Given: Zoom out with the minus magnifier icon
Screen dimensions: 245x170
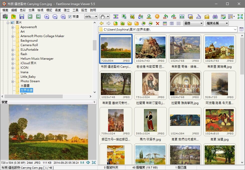Looking at the screenshot, I should [x=55, y=16].
